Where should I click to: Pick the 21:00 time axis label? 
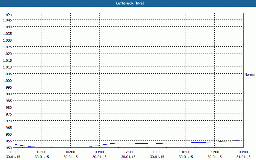[x=214, y=152]
